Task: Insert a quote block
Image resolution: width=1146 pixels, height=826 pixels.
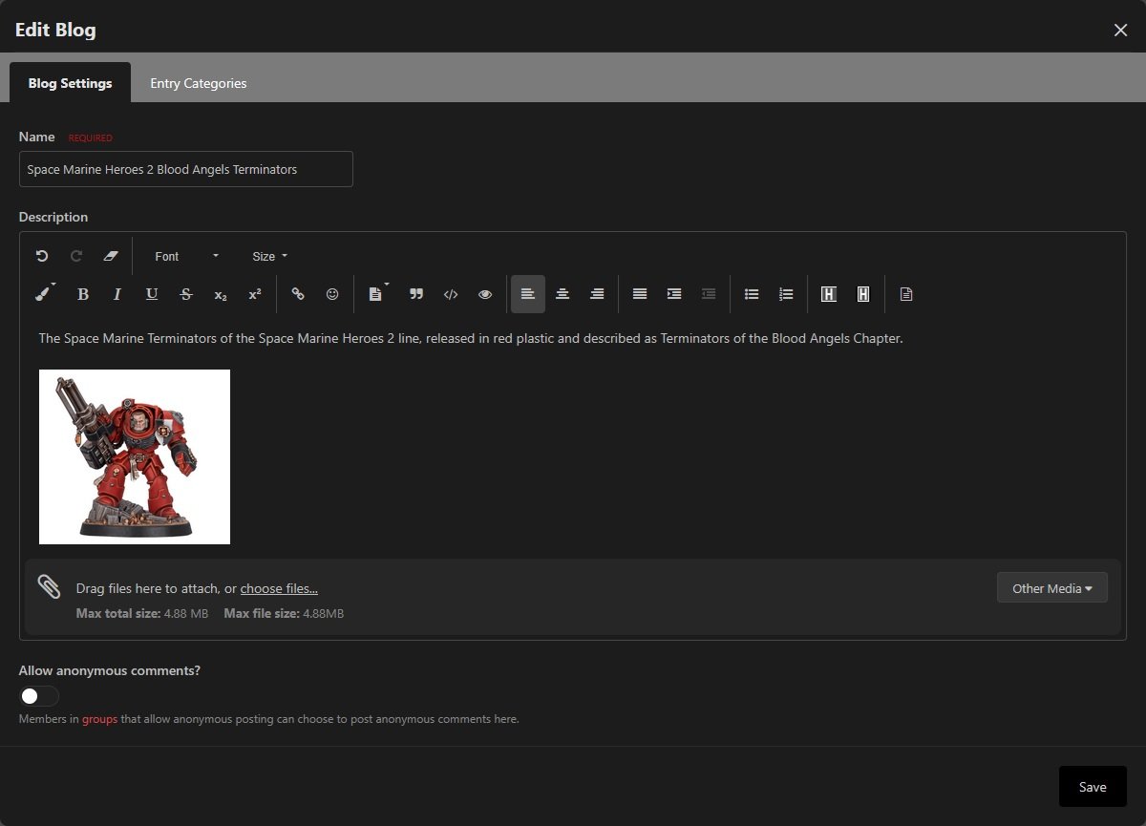Action: (416, 294)
